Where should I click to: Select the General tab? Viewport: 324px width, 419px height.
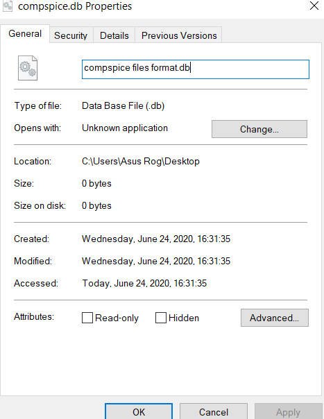[x=25, y=34]
